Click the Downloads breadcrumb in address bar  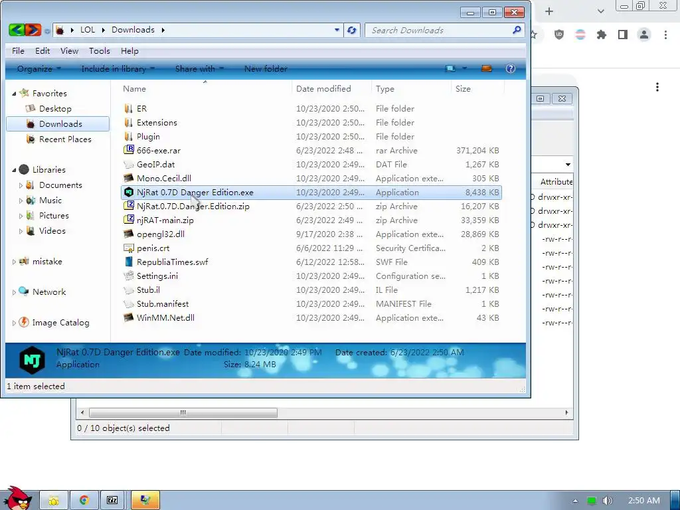133,30
